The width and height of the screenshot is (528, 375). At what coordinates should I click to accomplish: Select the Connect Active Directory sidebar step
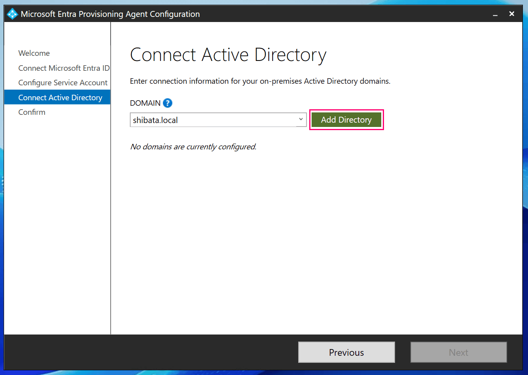point(57,97)
